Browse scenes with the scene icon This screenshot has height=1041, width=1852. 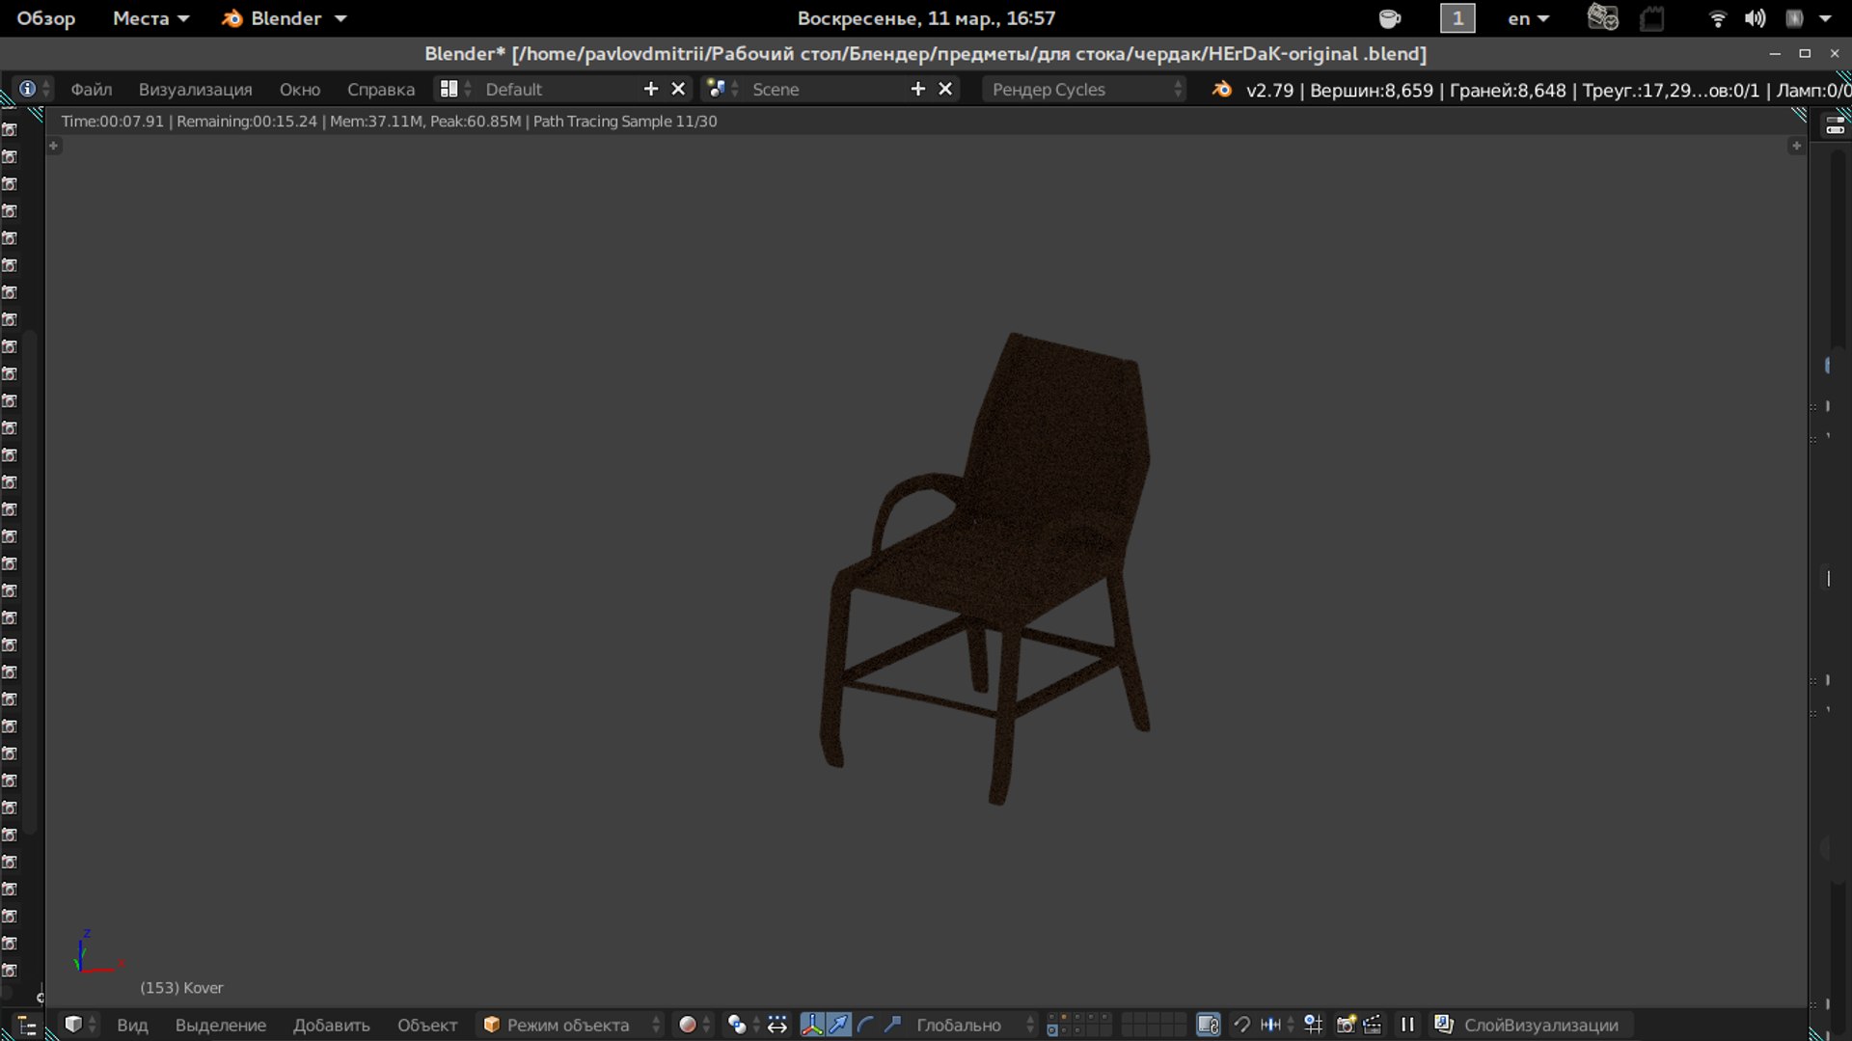point(722,90)
